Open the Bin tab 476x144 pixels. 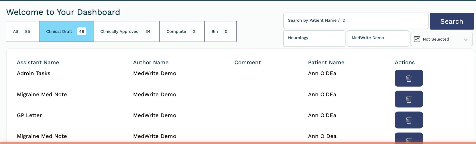220,31
